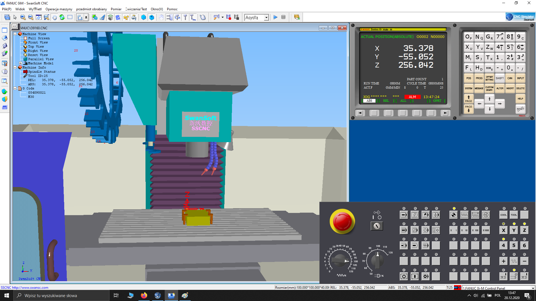536x301 pixels.
Task: Open the Plik(P) menu
Action: [7, 9]
